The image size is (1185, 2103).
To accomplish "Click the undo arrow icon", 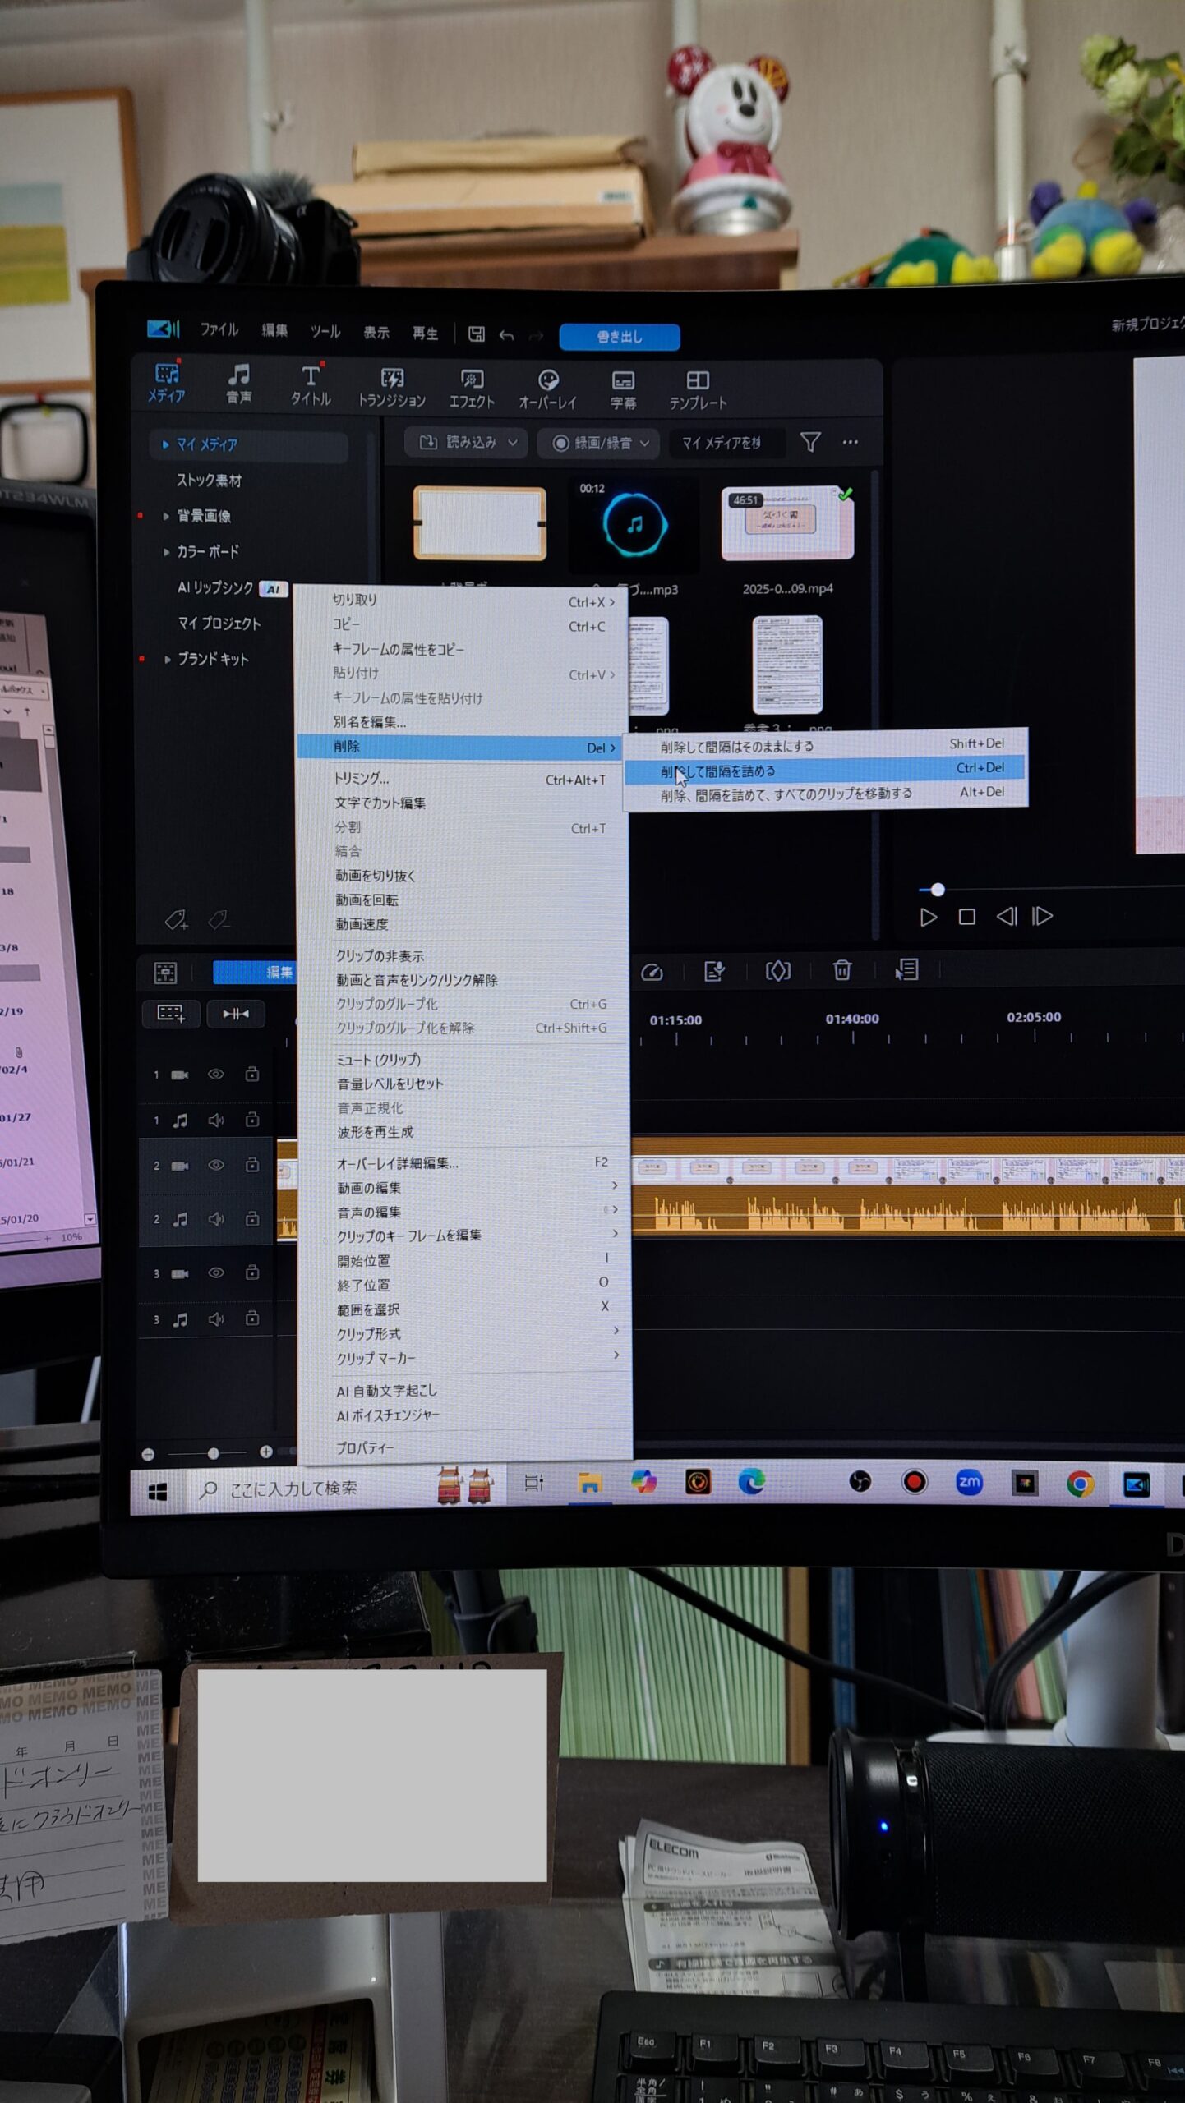I will [506, 335].
